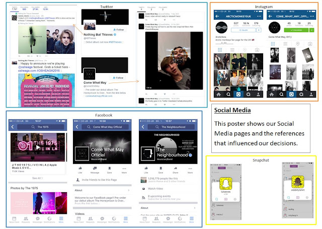322x229 pixels.
Task: Tap Activity heart icon on Come What May Instagram bar
Action: [301, 95]
